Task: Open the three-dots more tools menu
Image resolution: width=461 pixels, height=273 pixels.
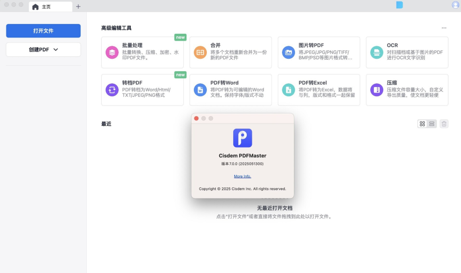Action: pyautogui.click(x=444, y=28)
